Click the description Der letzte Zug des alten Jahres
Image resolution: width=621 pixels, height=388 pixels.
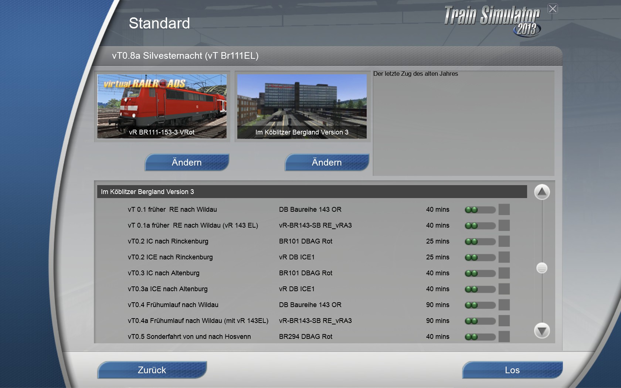coord(415,74)
